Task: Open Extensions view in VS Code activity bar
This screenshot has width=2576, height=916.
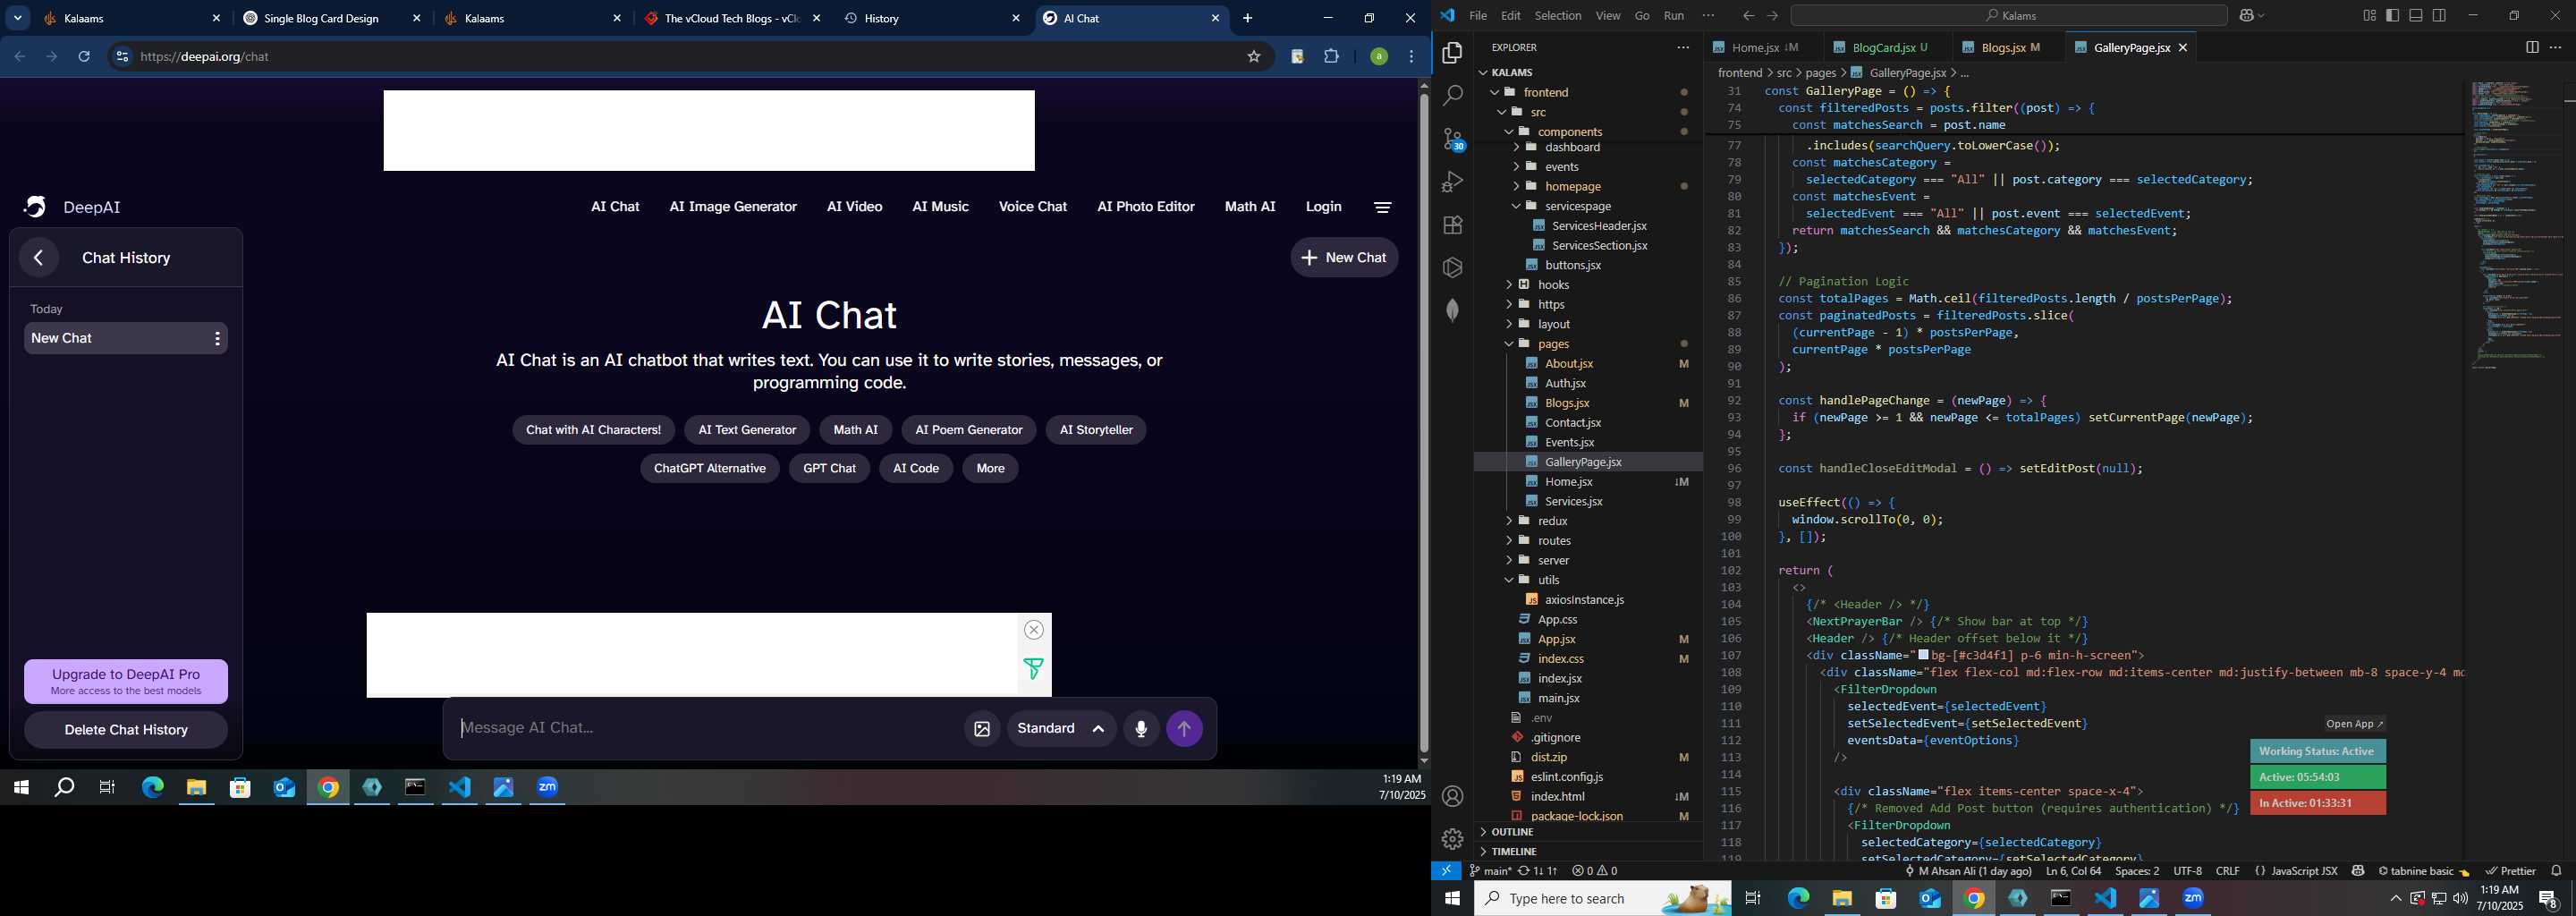Action: pos(1452,225)
